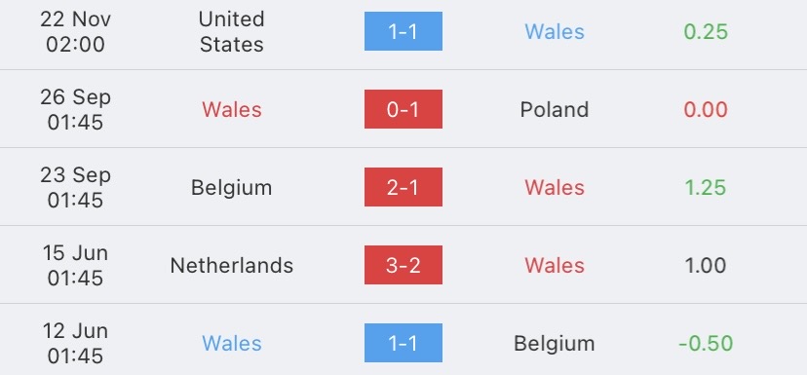Image resolution: width=807 pixels, height=375 pixels.
Task: Select Wales in the 23 Sep row
Action: pos(555,188)
